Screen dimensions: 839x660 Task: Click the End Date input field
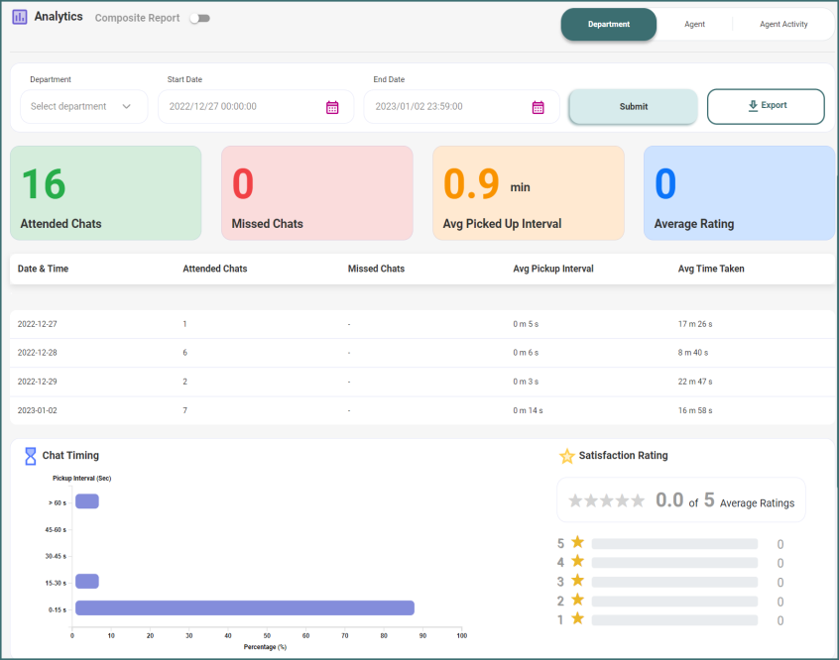(x=446, y=107)
